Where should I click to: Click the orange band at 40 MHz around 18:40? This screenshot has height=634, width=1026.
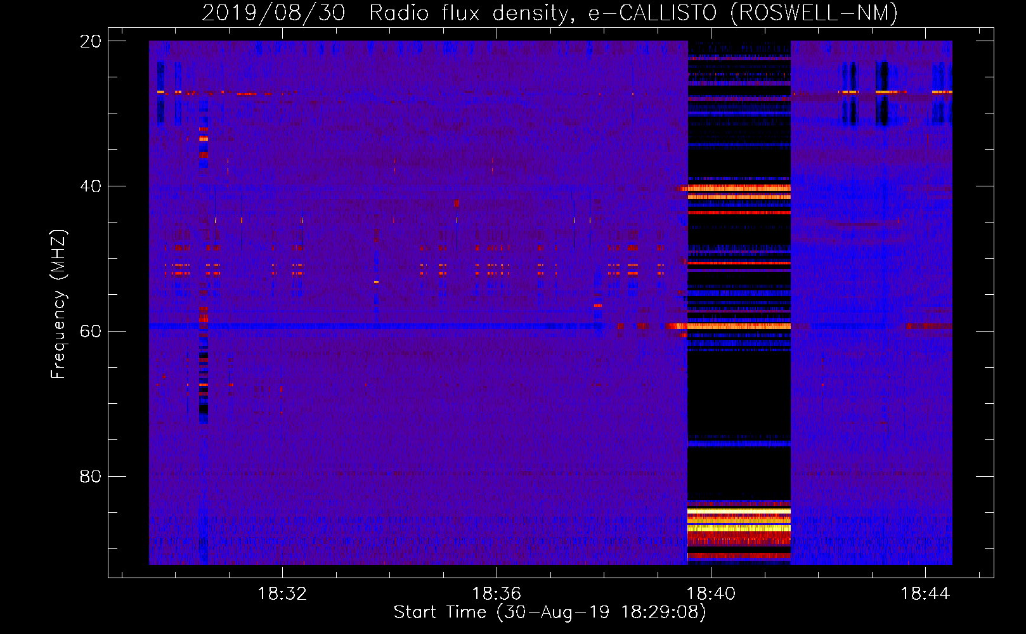click(x=739, y=188)
